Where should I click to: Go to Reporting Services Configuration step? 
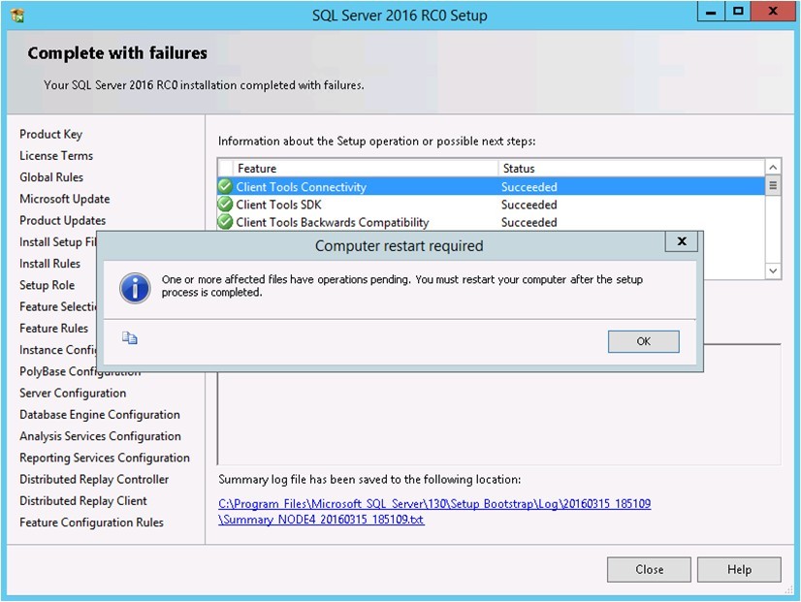[104, 458]
